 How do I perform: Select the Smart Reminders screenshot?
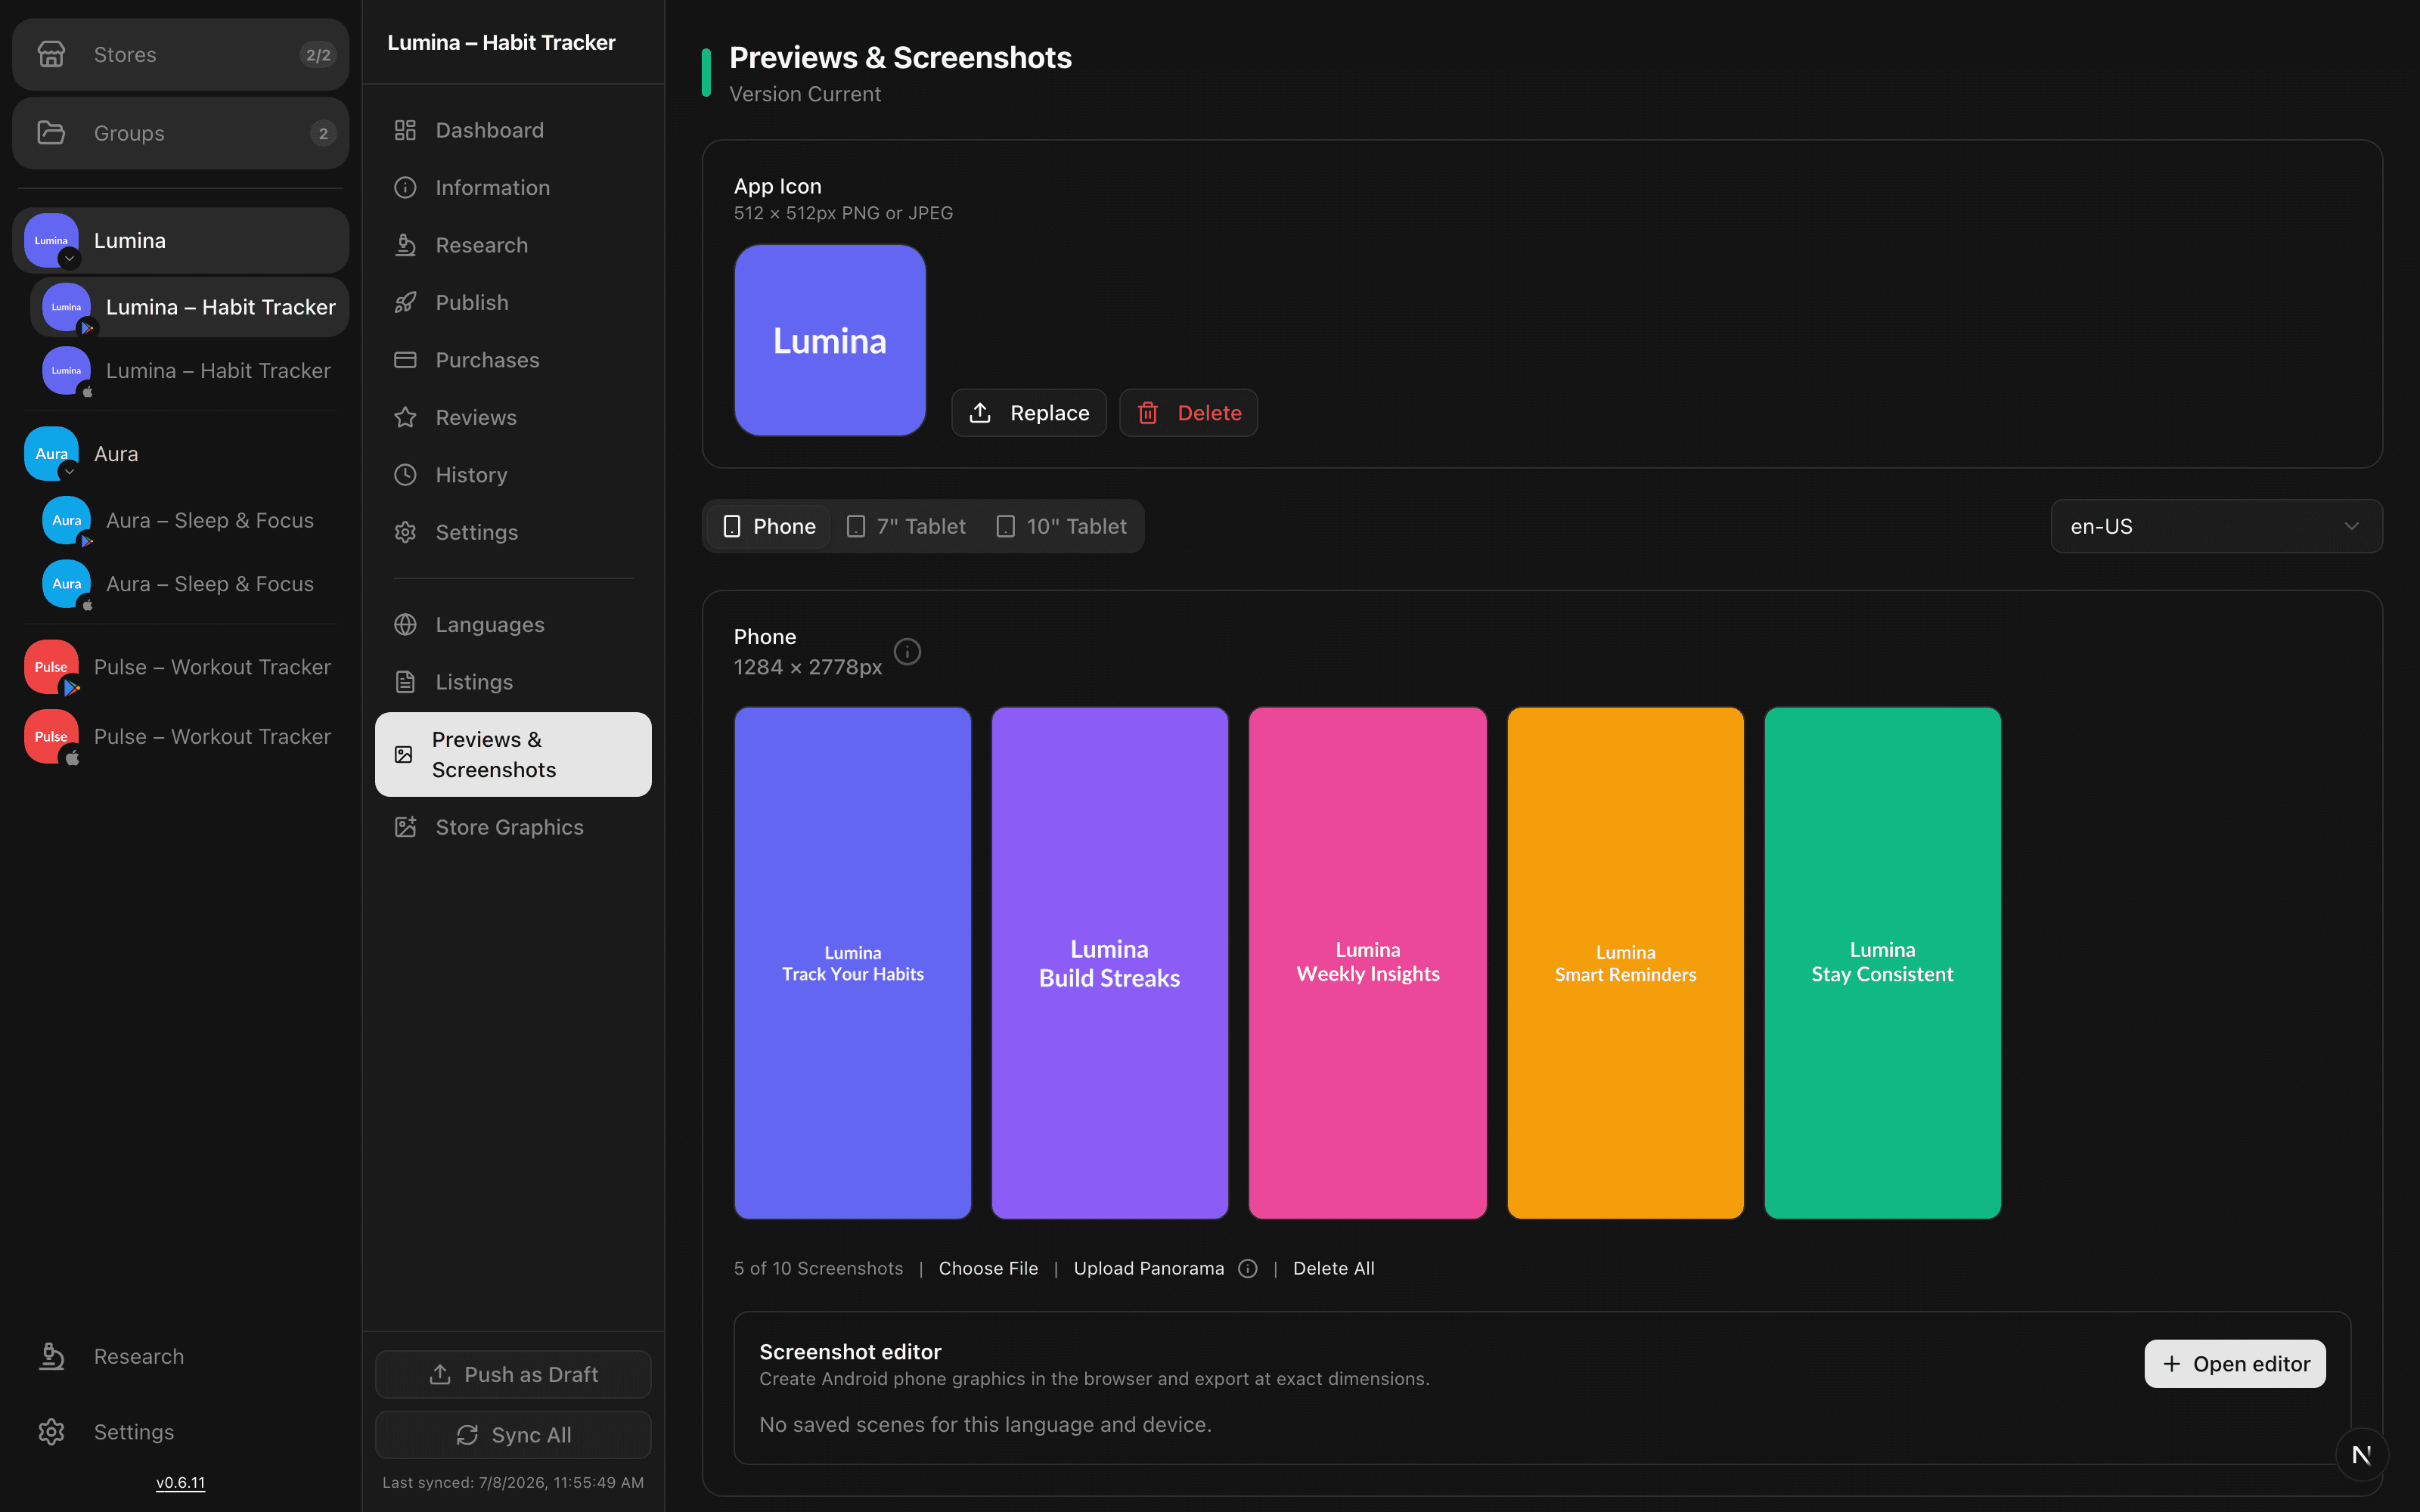point(1626,963)
